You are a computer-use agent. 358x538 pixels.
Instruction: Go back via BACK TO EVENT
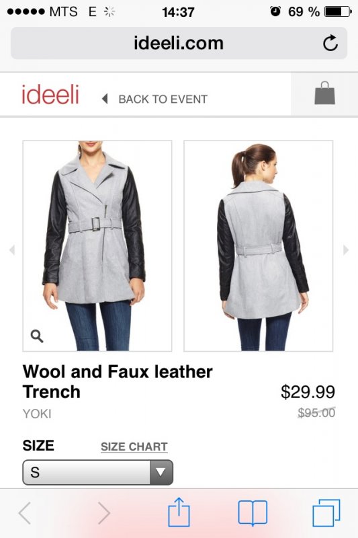(155, 99)
